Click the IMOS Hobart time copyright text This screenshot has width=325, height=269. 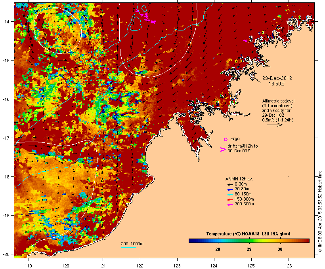(x=320, y=211)
